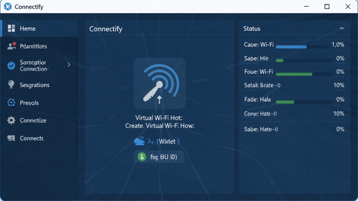Close the Connectify window
358x201 pixels.
pyautogui.click(x=348, y=7)
